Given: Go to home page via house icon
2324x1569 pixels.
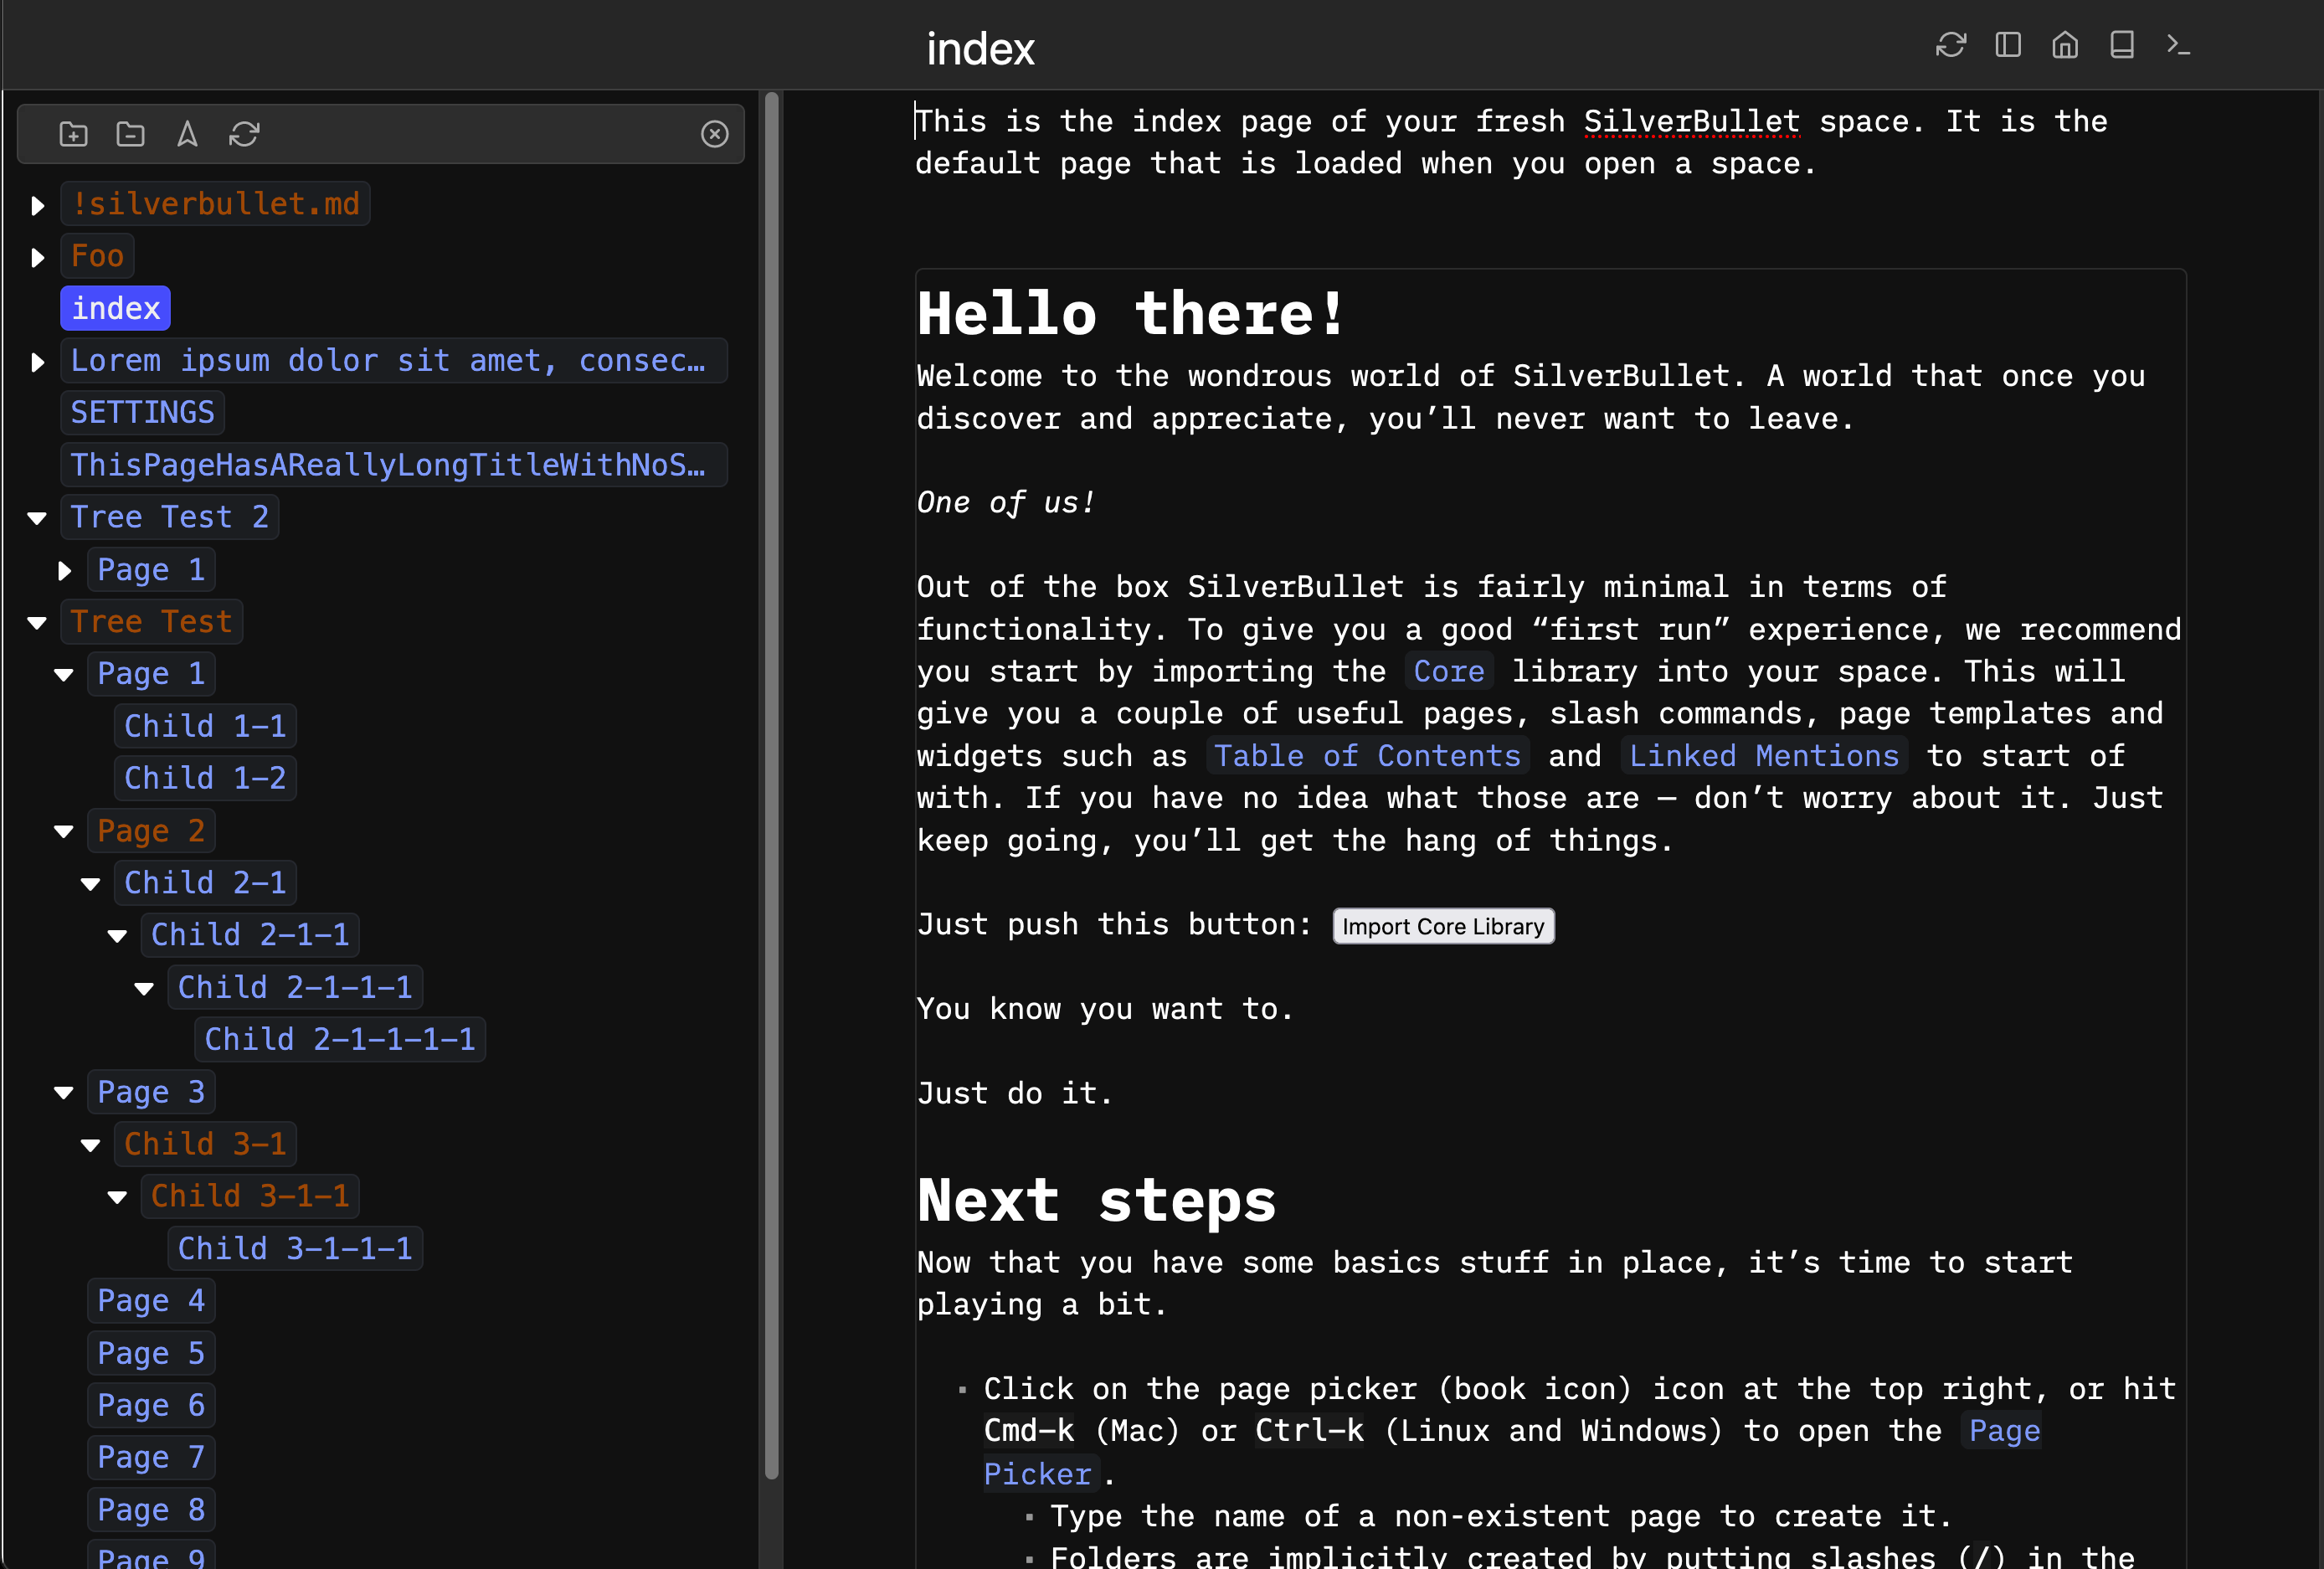Looking at the screenshot, I should [x=2064, y=45].
